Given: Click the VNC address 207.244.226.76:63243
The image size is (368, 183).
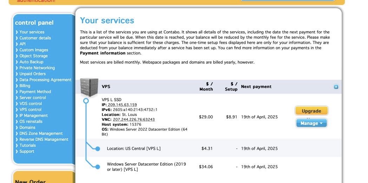Looking at the screenshot, I should click(134, 119).
